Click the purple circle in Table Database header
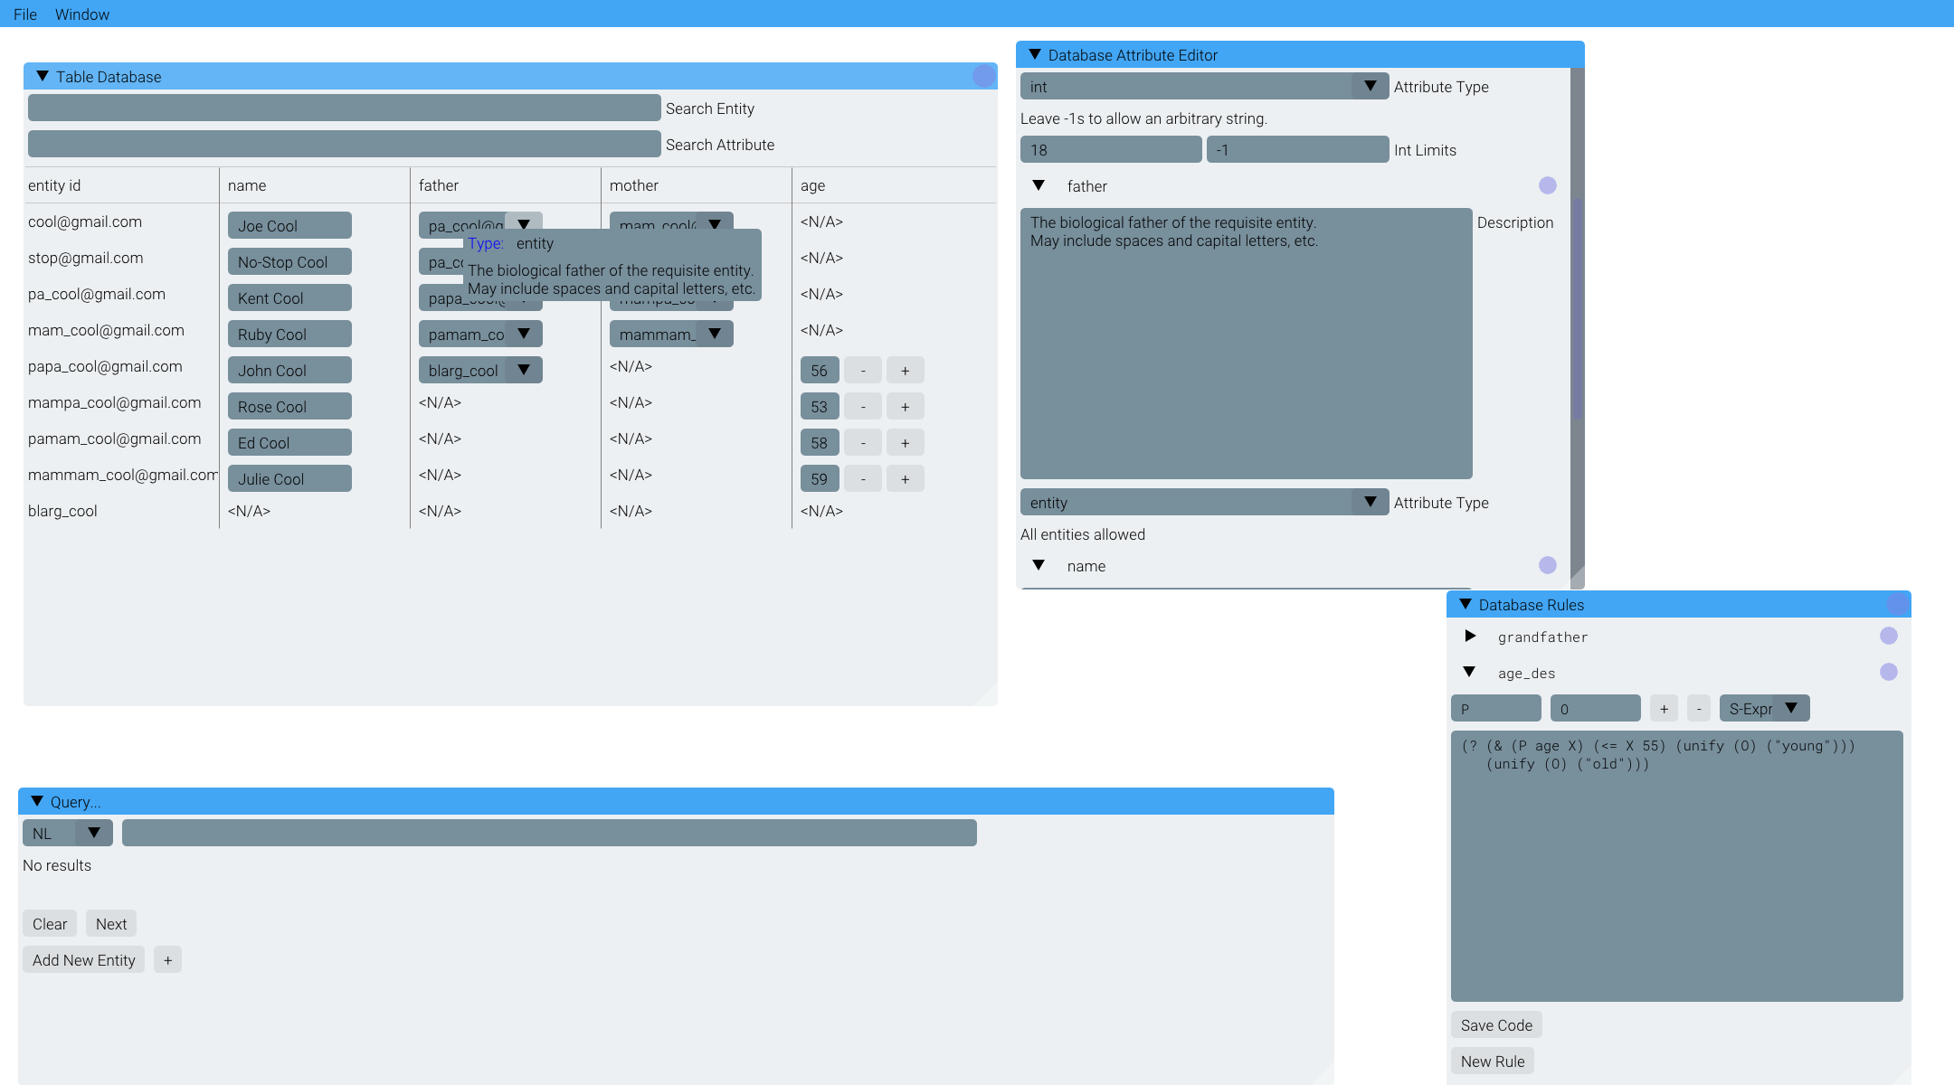 click(x=983, y=76)
